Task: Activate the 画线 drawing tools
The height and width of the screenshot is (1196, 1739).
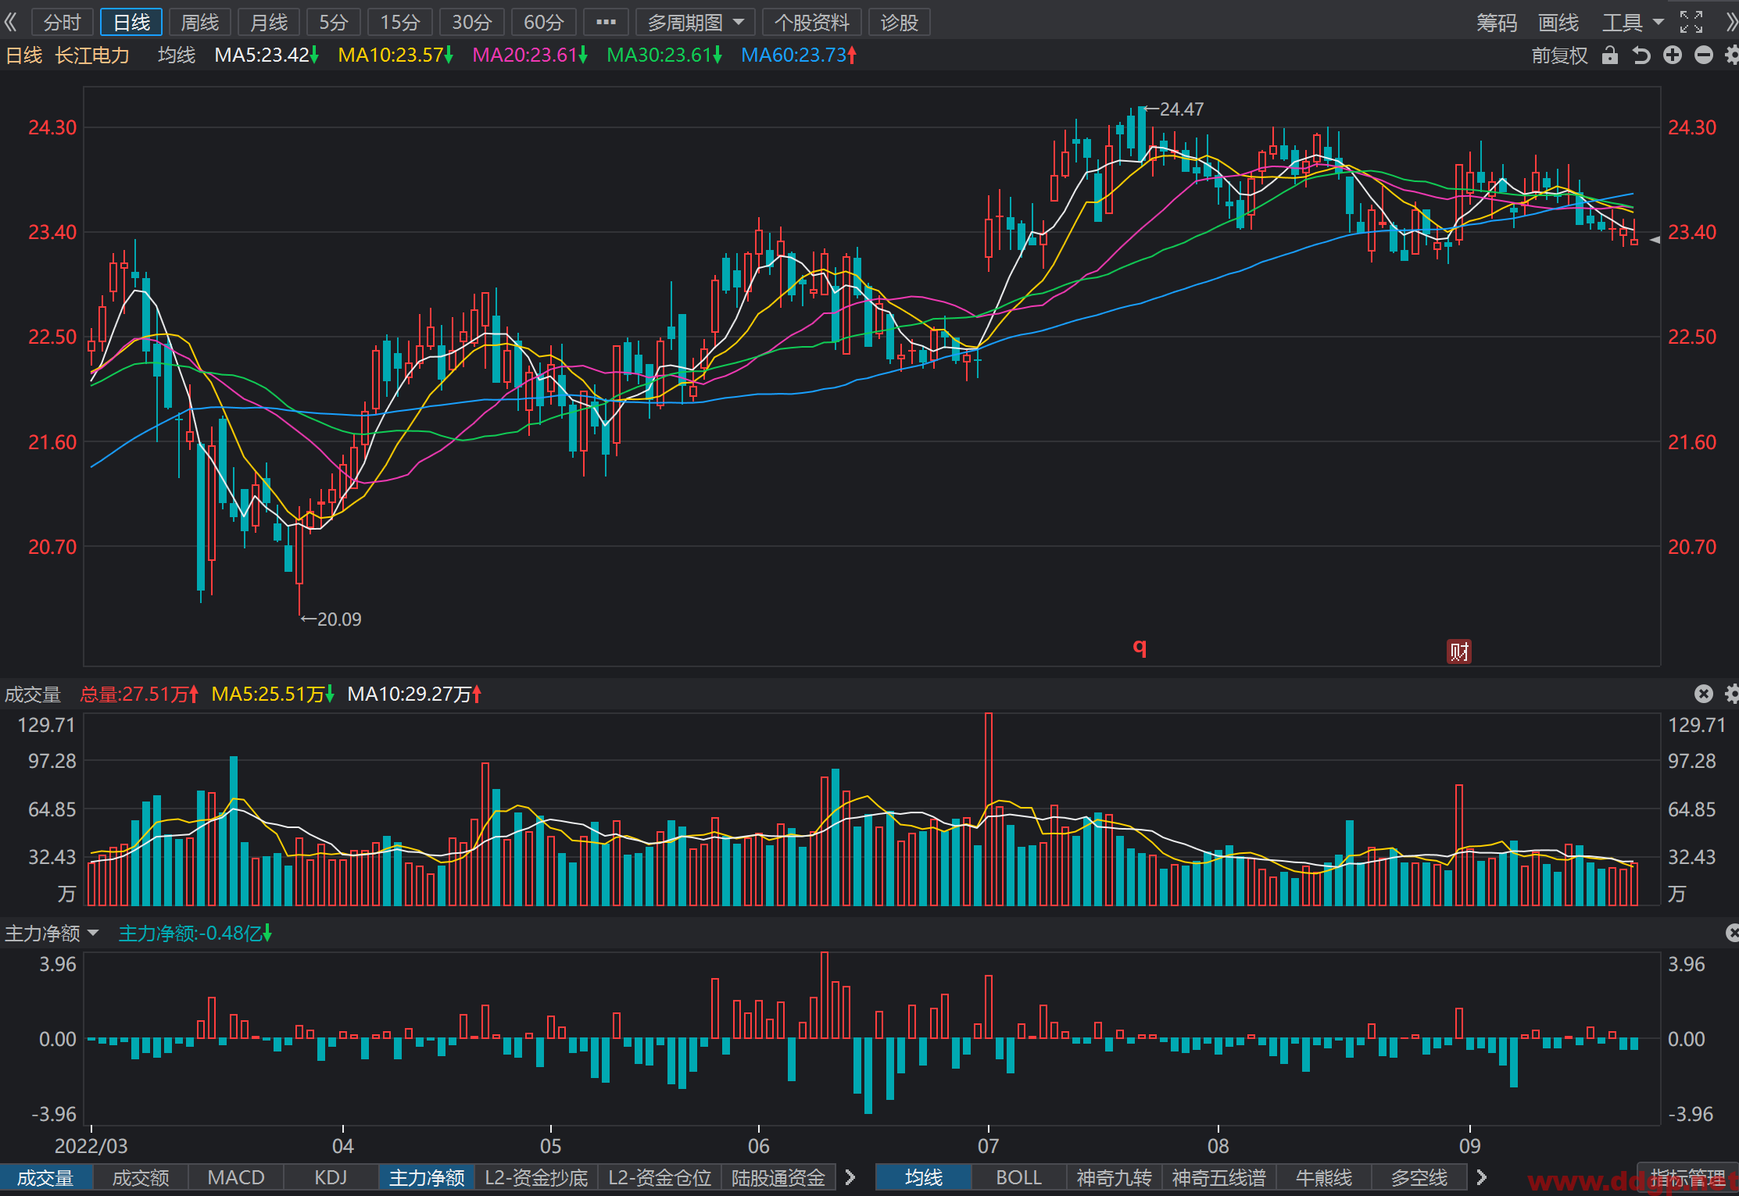Action: (x=1558, y=22)
